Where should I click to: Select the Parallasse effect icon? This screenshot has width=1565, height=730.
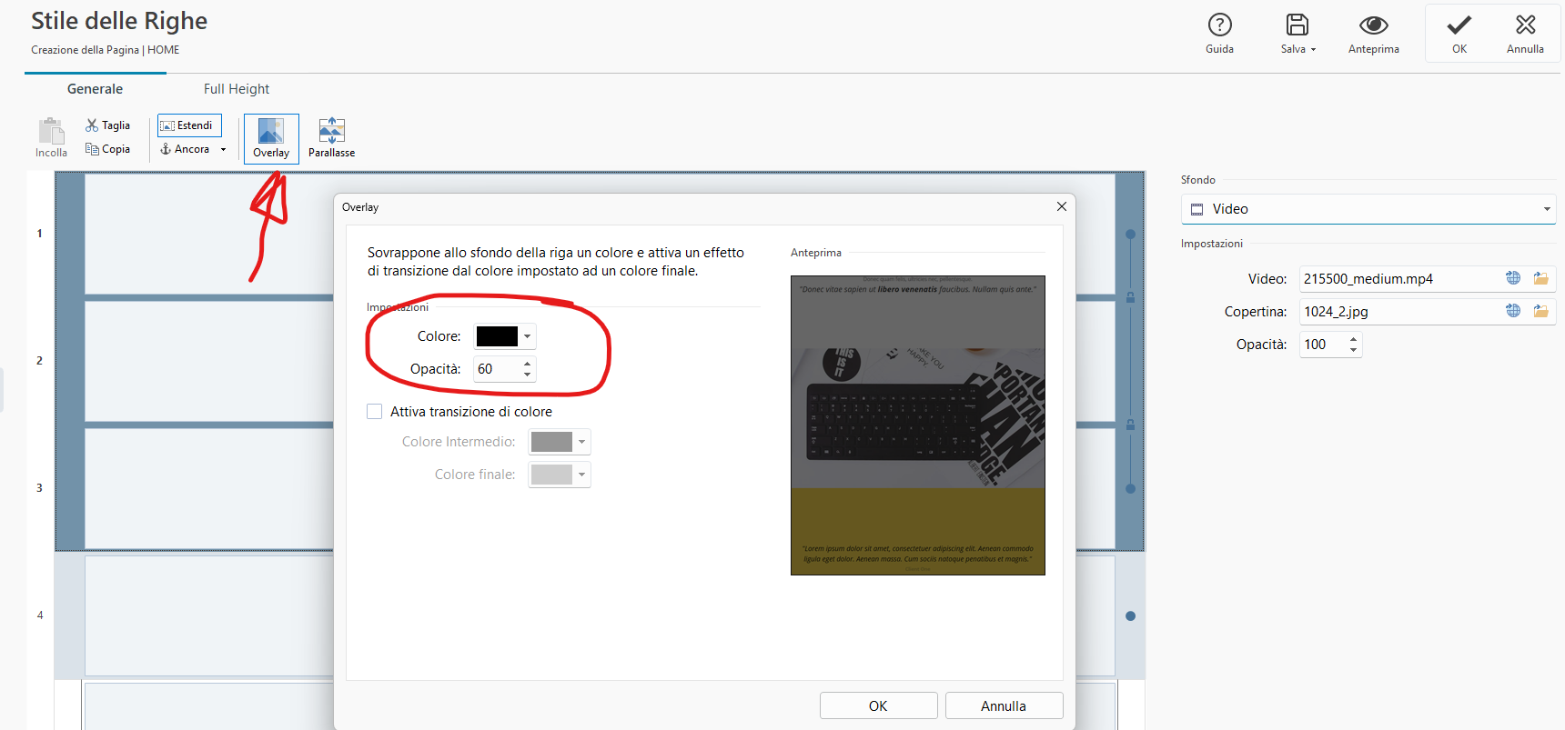[331, 131]
